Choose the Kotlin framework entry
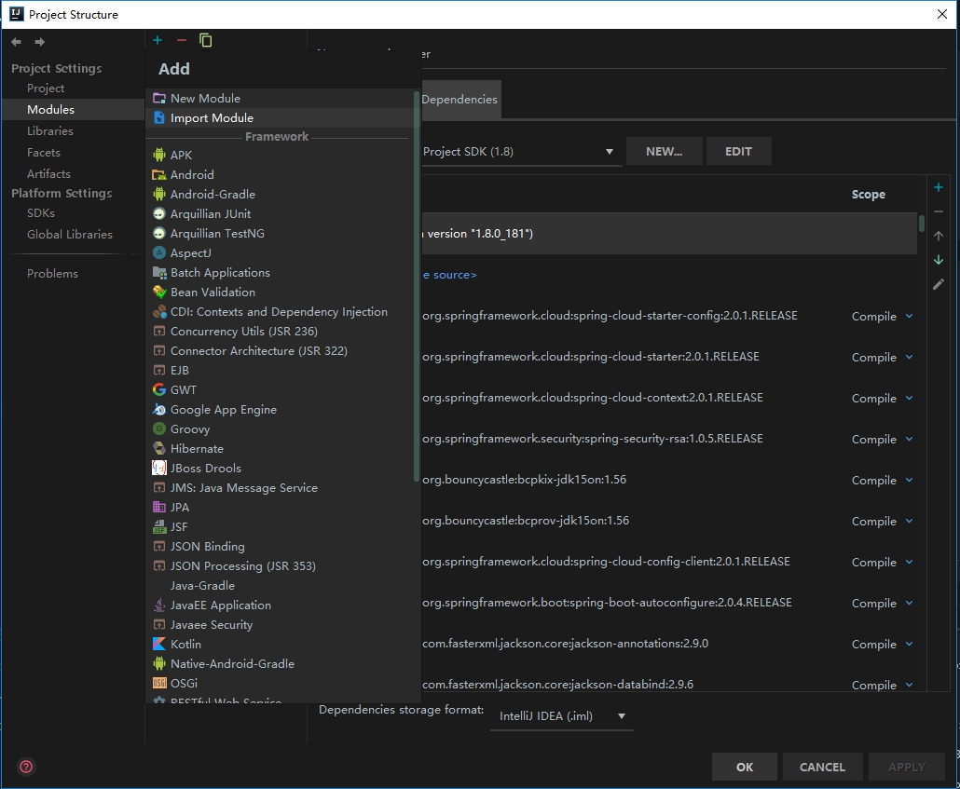960x789 pixels. (185, 644)
